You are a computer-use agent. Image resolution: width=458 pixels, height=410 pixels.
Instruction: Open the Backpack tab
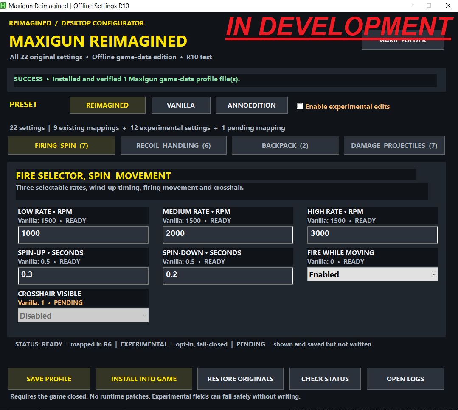285,145
